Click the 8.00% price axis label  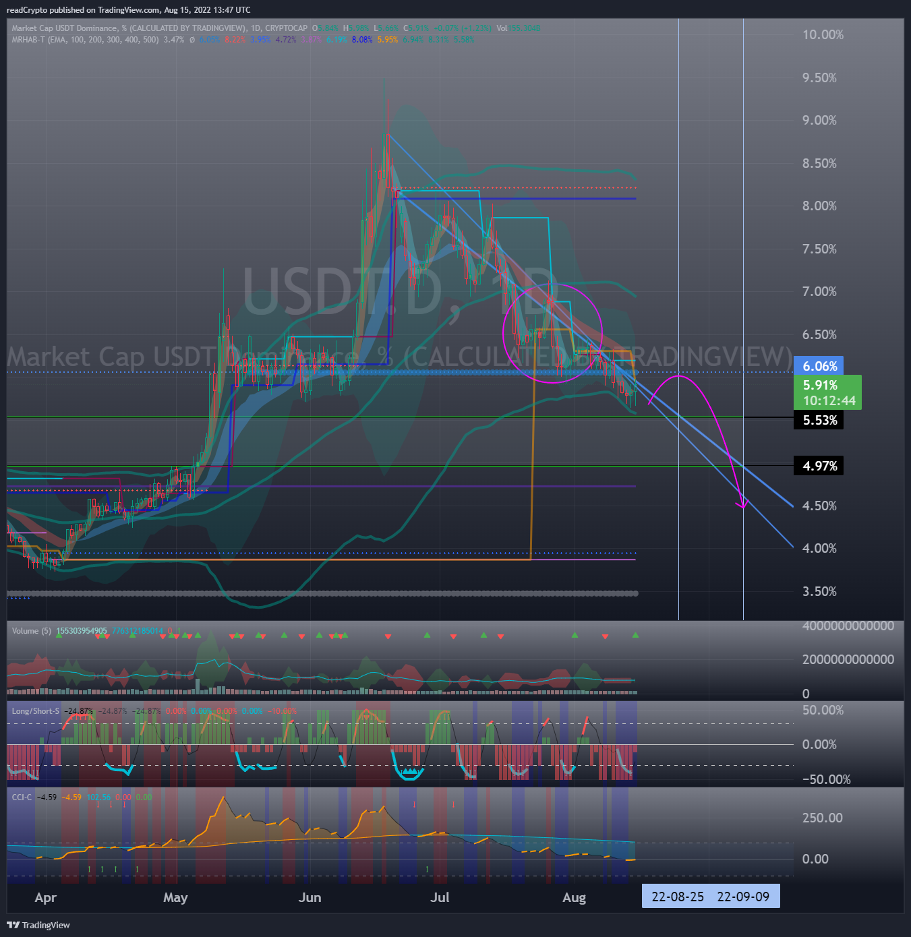pos(819,206)
